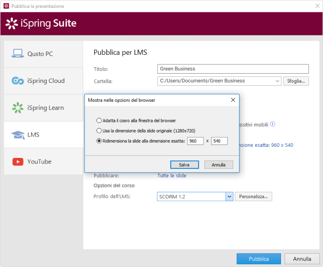
Task: Switch to the iSpring Learn tab
Action: coord(43,108)
